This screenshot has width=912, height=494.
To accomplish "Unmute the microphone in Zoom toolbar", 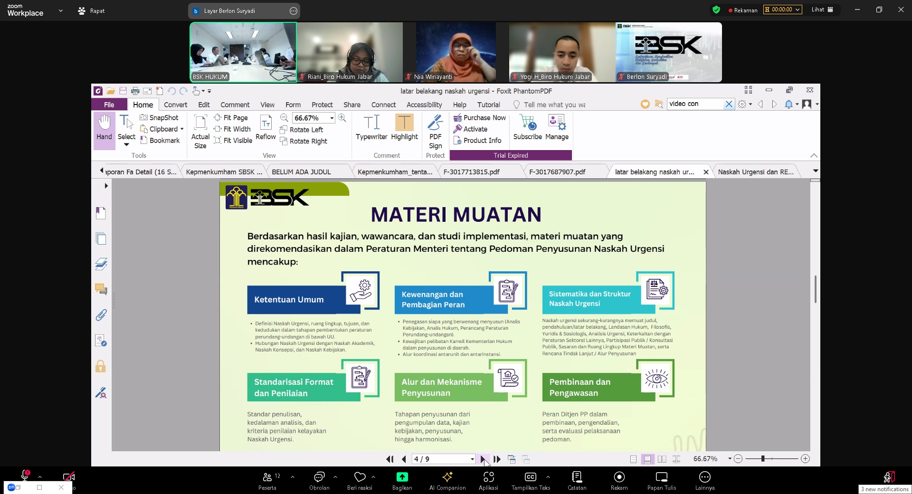I will click(x=25, y=476).
